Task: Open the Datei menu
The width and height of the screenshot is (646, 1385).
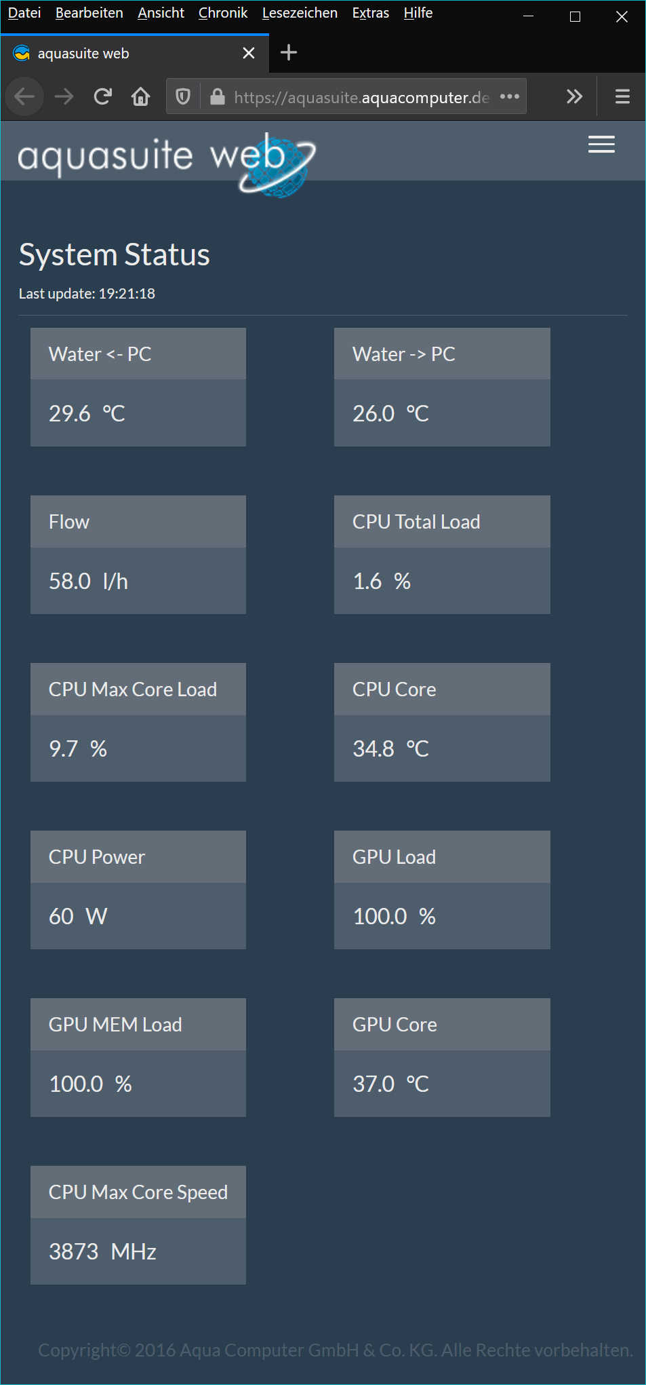Action: click(x=24, y=13)
